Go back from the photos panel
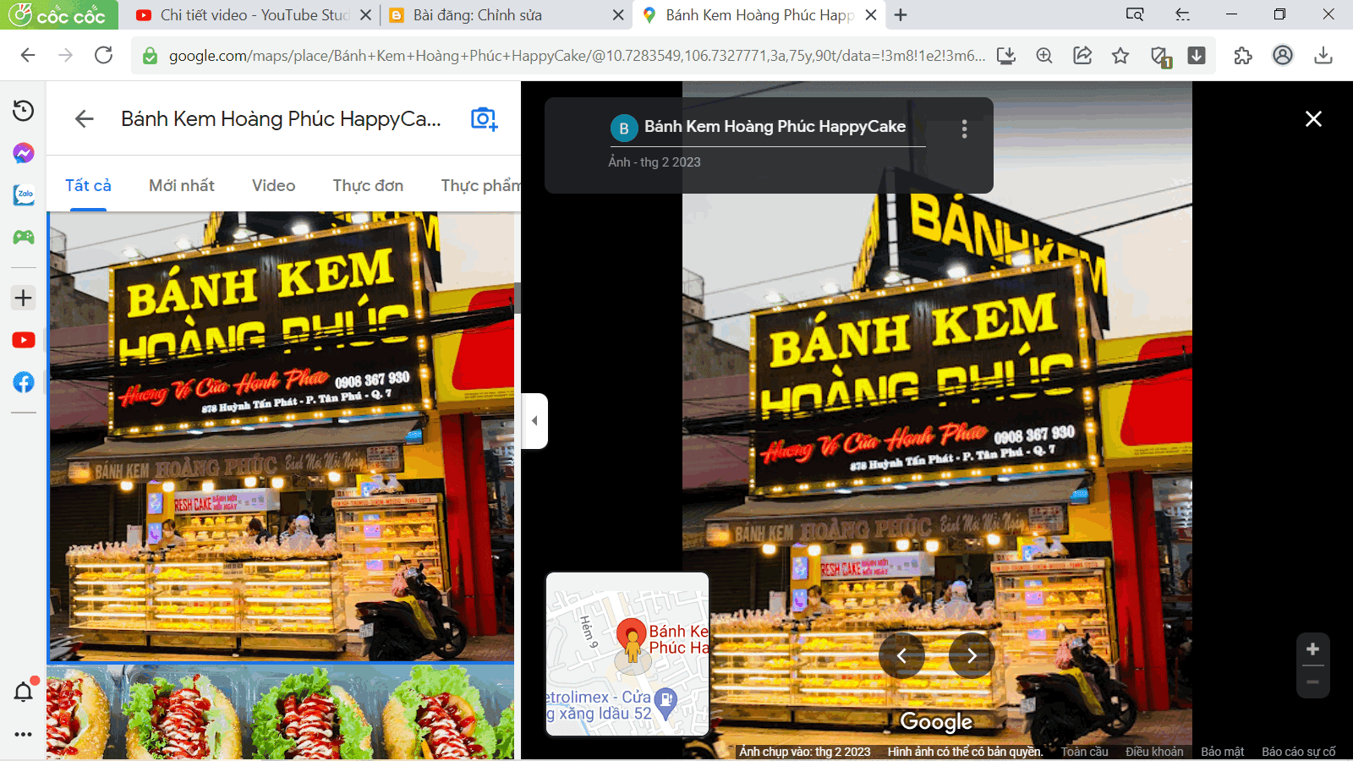This screenshot has width=1353, height=761. [85, 119]
